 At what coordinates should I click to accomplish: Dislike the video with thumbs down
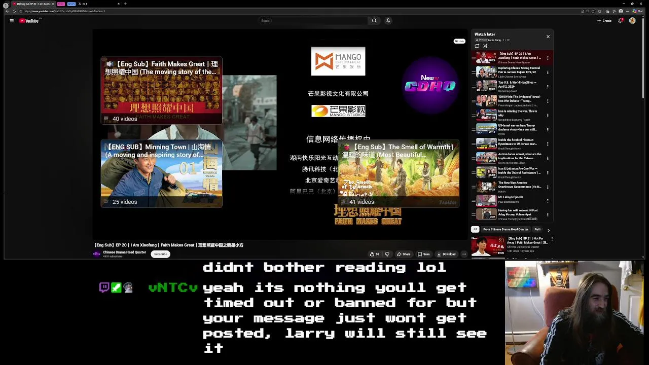click(387, 254)
